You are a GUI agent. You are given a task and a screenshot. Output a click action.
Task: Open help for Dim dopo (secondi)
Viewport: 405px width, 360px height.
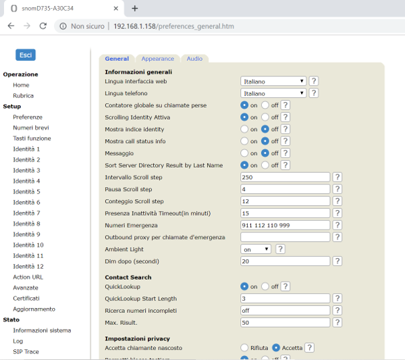click(x=337, y=261)
